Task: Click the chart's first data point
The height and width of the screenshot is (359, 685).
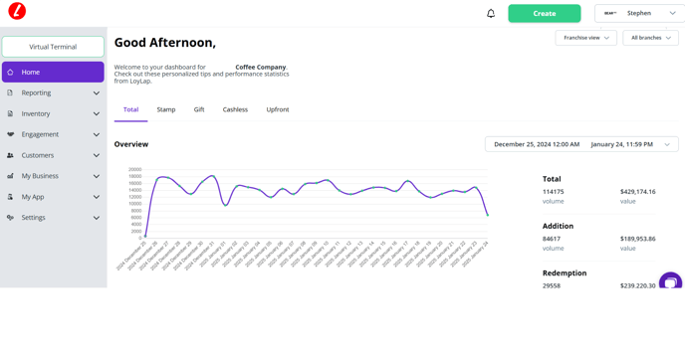Action: 145,236
